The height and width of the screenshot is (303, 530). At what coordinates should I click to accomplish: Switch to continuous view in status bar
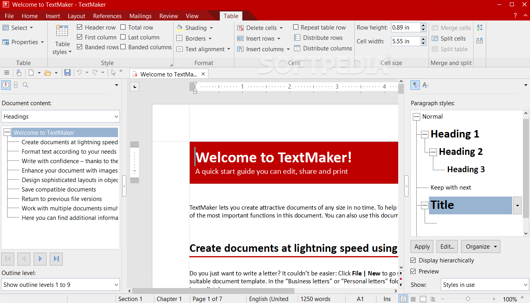pos(413,299)
